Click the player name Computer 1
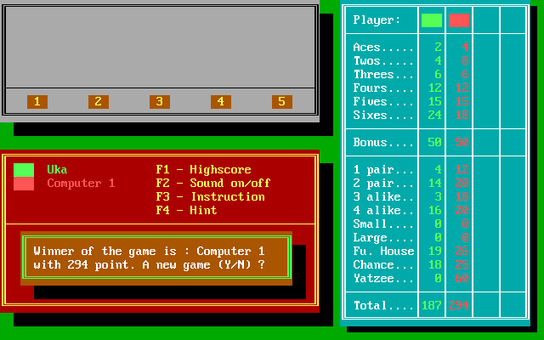 (x=82, y=184)
